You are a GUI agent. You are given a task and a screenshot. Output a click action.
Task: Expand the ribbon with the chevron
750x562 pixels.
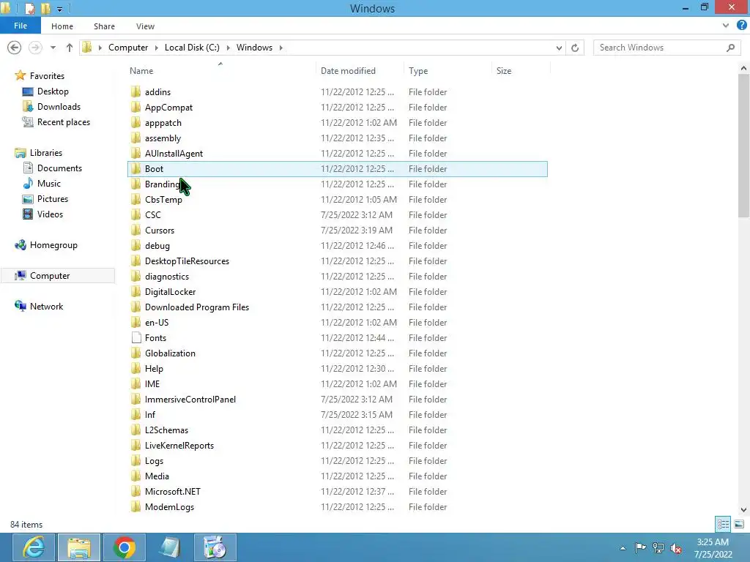pyautogui.click(x=726, y=26)
